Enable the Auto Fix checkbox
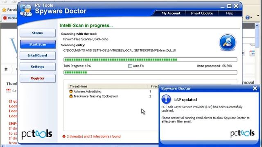The height and width of the screenshot is (147, 262). pos(130,66)
